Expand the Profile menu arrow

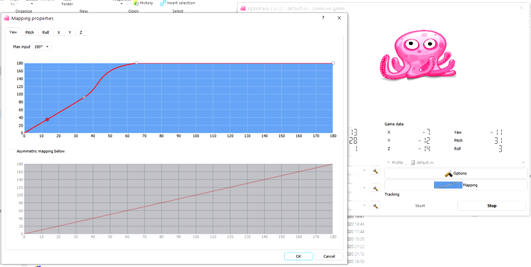(x=389, y=162)
